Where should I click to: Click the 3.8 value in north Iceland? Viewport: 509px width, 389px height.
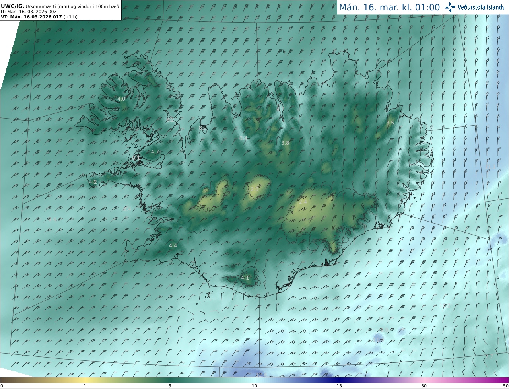(x=285, y=143)
